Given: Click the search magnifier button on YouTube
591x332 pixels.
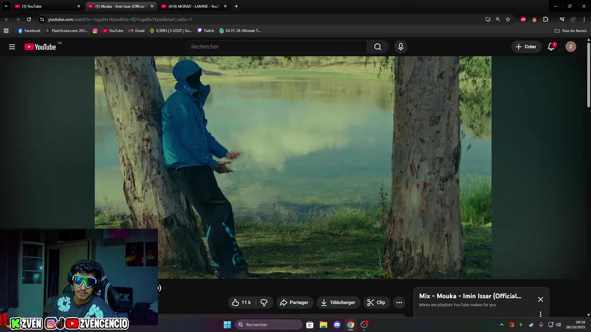Looking at the screenshot, I should coord(378,47).
